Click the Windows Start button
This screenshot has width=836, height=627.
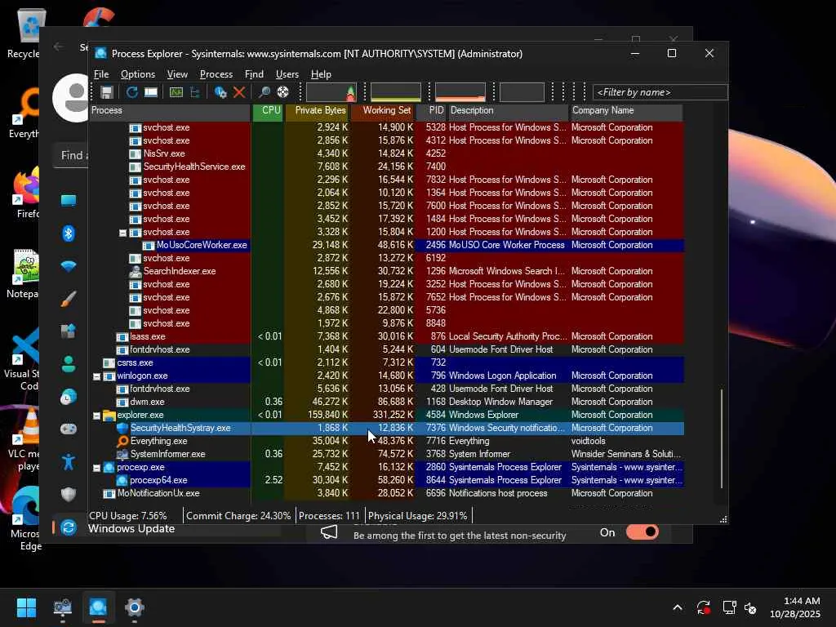(x=26, y=607)
